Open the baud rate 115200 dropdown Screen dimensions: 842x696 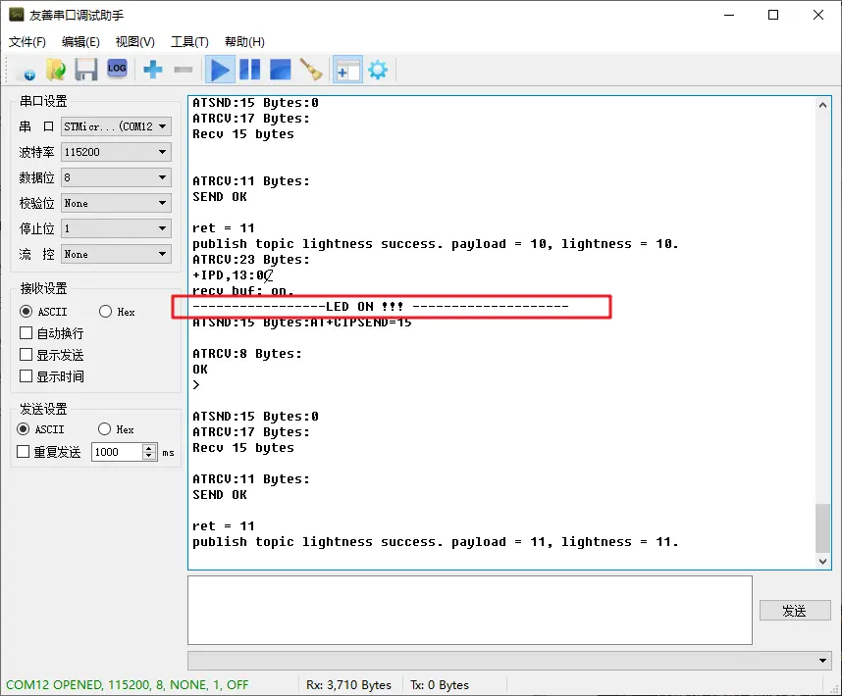[117, 152]
